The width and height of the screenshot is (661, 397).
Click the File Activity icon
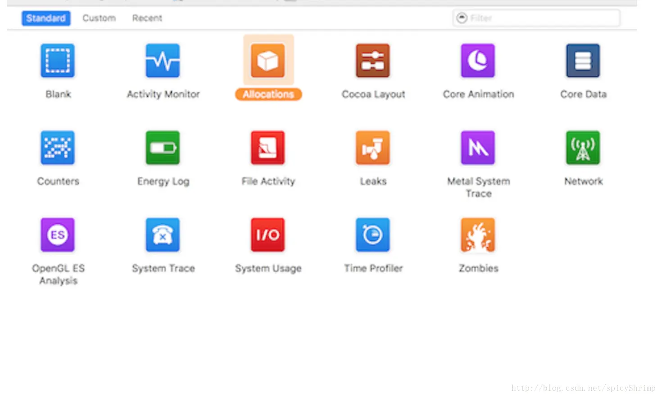click(x=268, y=148)
